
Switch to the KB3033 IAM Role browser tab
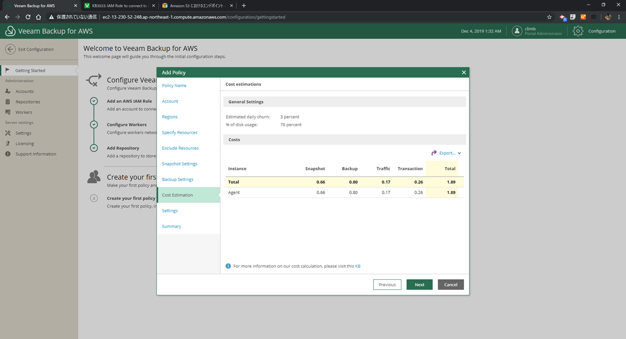click(x=120, y=6)
